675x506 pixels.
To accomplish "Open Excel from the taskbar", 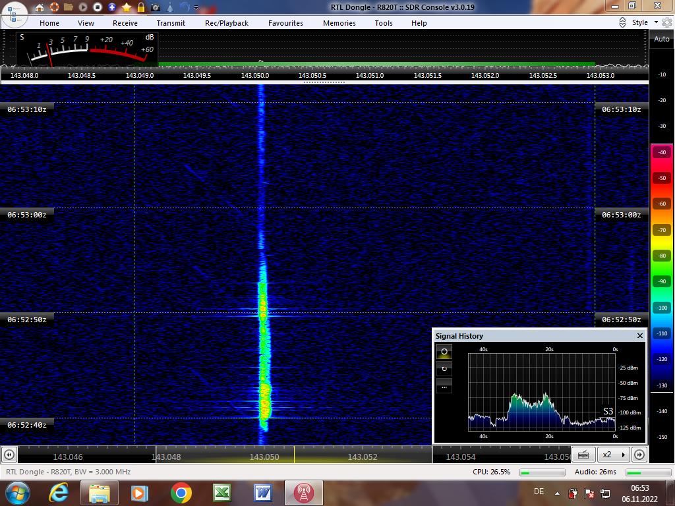I will [222, 493].
